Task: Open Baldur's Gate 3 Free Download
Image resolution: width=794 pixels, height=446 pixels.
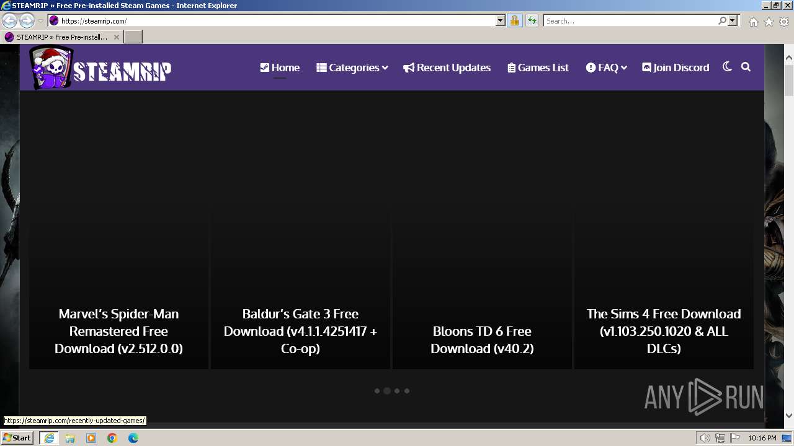Action: click(300, 331)
